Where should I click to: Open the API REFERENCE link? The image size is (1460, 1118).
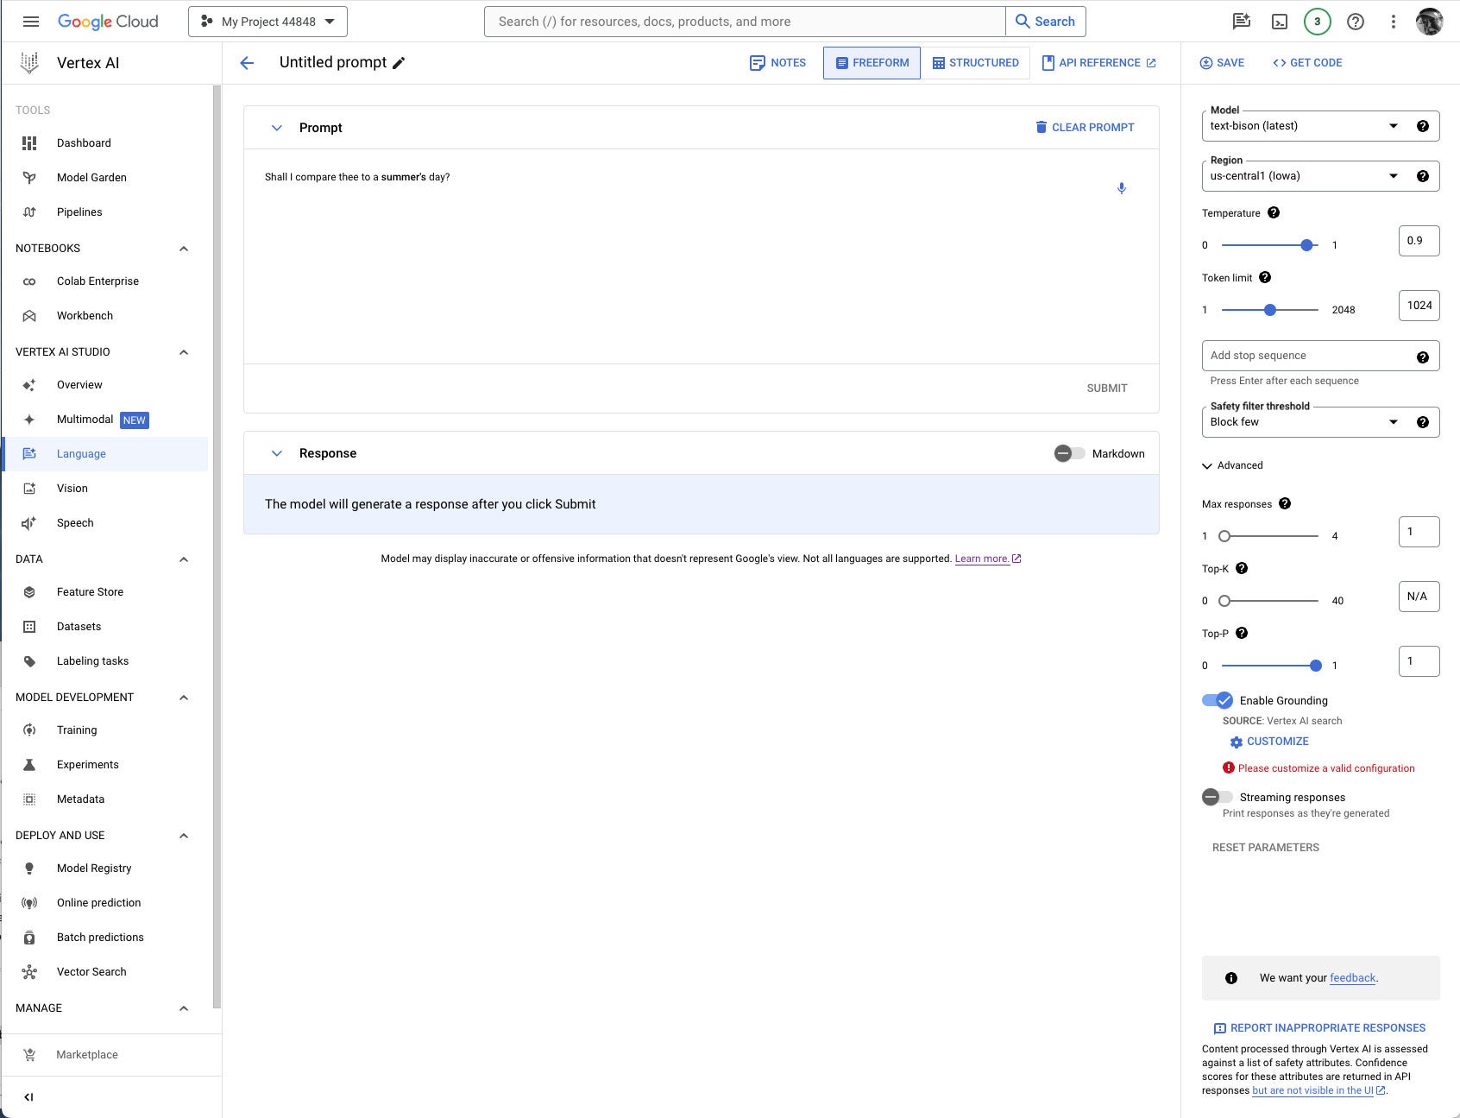point(1098,63)
